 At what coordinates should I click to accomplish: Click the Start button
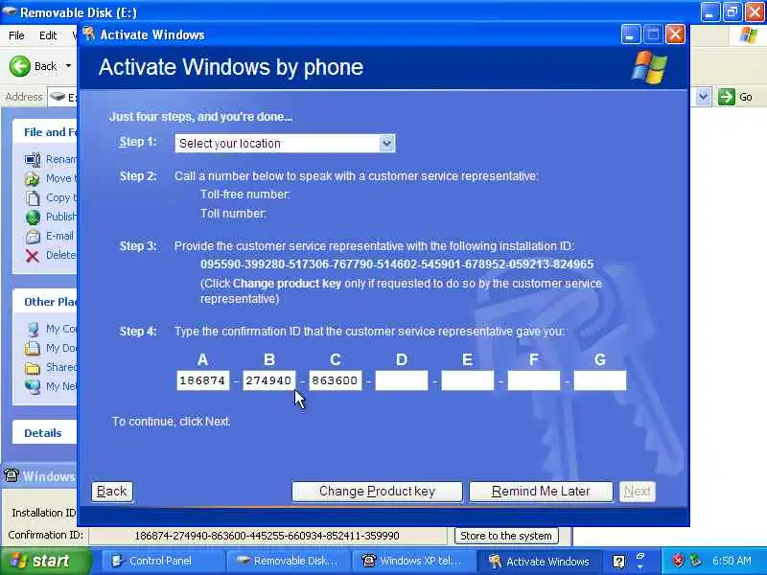[45, 561]
